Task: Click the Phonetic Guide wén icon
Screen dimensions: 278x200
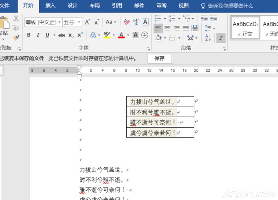Action: click(136, 22)
